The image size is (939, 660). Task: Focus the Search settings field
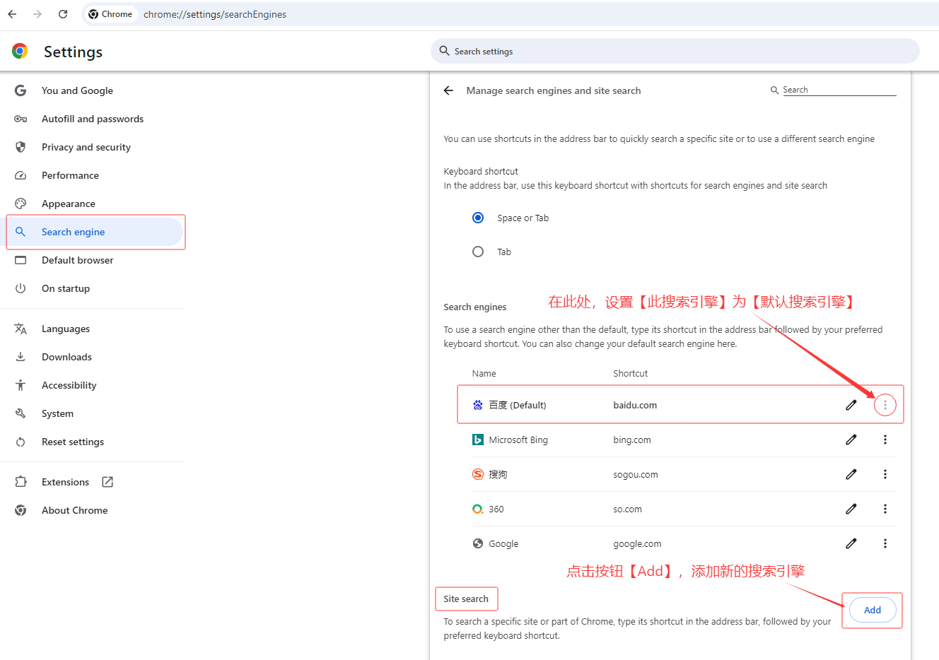point(675,51)
